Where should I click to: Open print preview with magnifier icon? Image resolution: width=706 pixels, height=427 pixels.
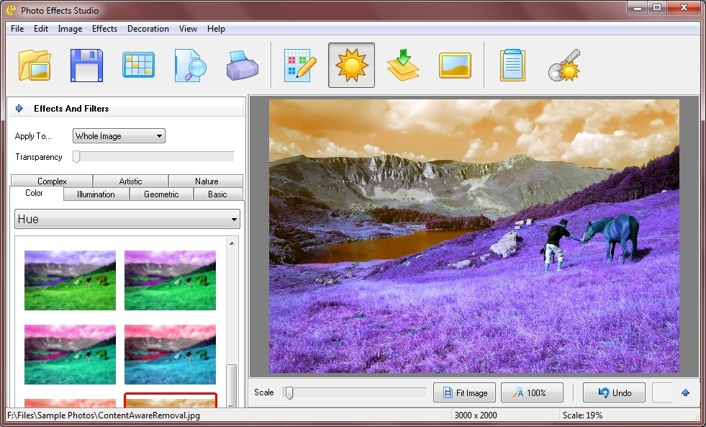click(x=189, y=63)
